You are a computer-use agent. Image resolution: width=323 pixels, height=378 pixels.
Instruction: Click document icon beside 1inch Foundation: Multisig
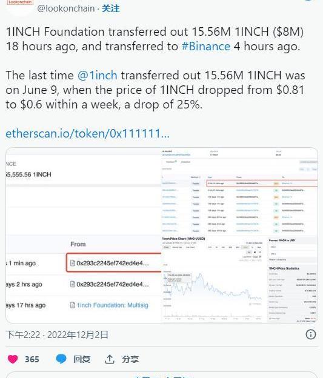pos(72,305)
